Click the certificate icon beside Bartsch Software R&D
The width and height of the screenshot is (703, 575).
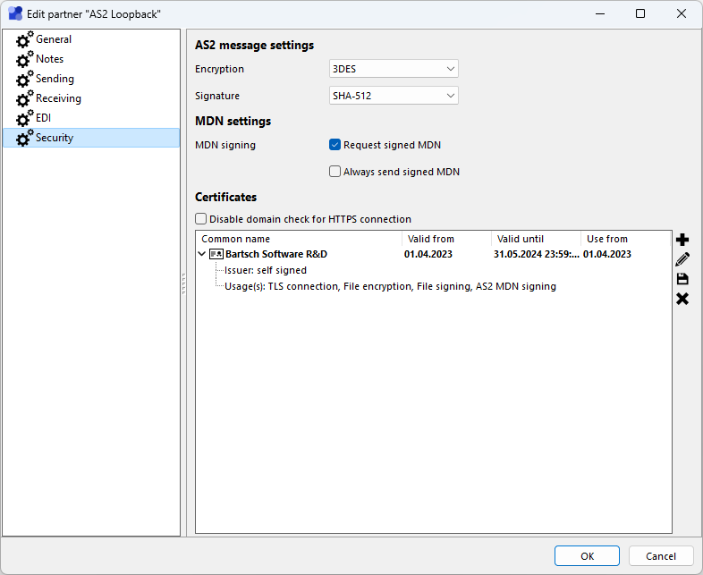216,254
